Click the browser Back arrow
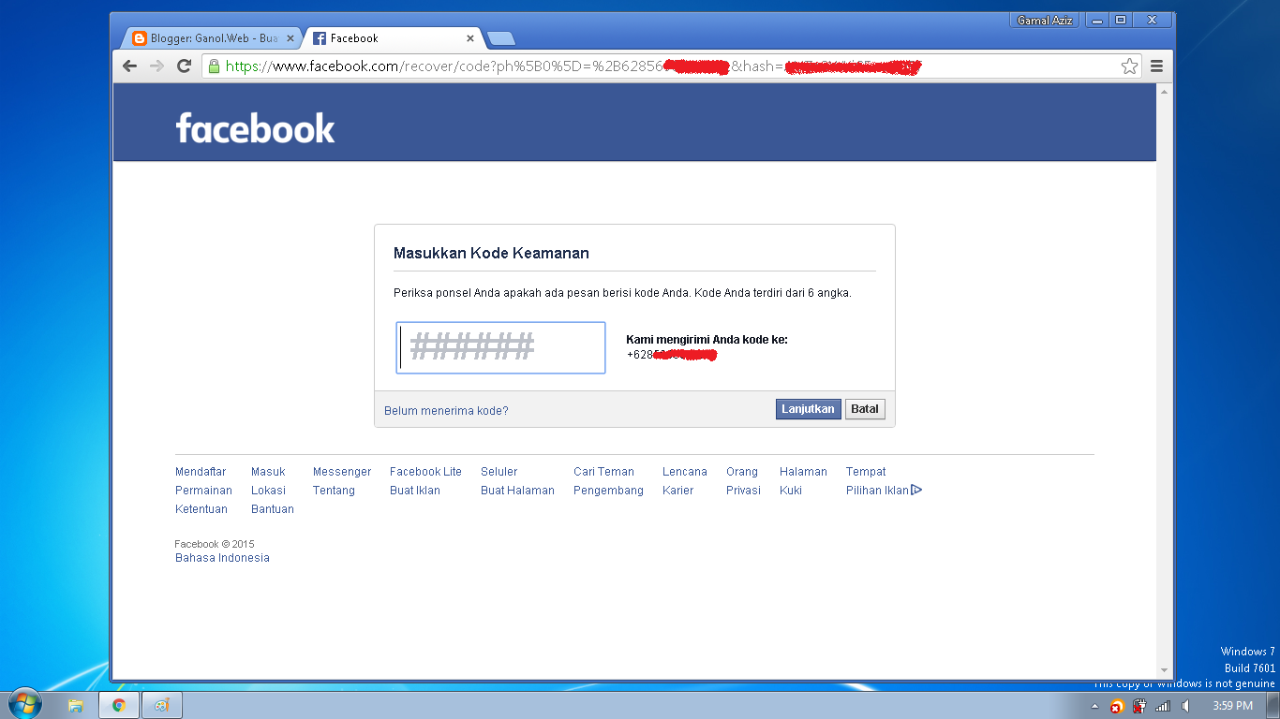 point(130,66)
